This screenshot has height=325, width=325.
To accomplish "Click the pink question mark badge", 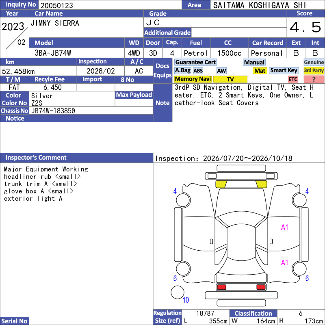I will click(314, 79).
